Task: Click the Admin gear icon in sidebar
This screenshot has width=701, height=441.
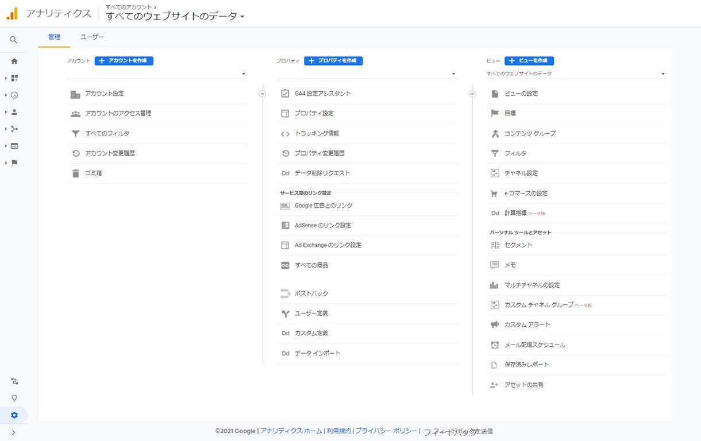Action: tap(14, 415)
